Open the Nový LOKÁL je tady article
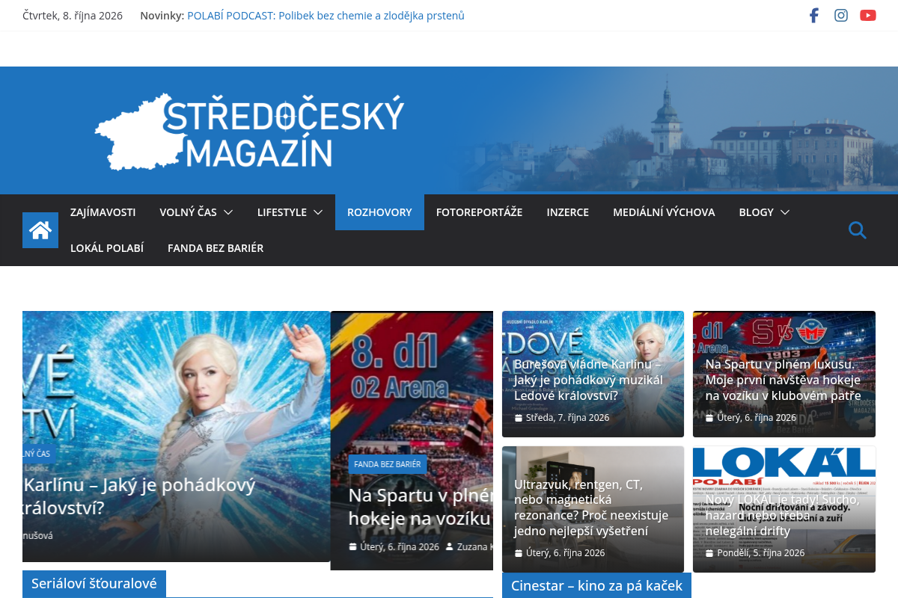Image resolution: width=898 pixels, height=598 pixels. [x=783, y=515]
